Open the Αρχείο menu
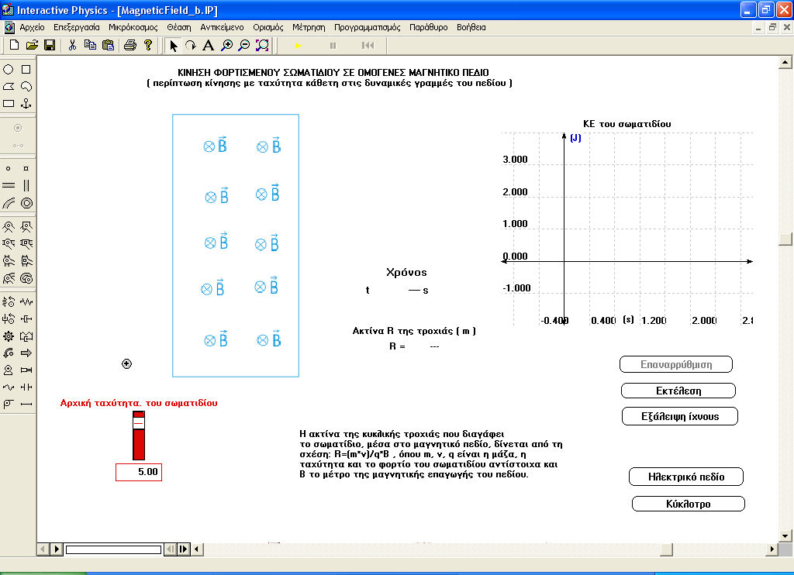This screenshot has width=794, height=575. 32,27
